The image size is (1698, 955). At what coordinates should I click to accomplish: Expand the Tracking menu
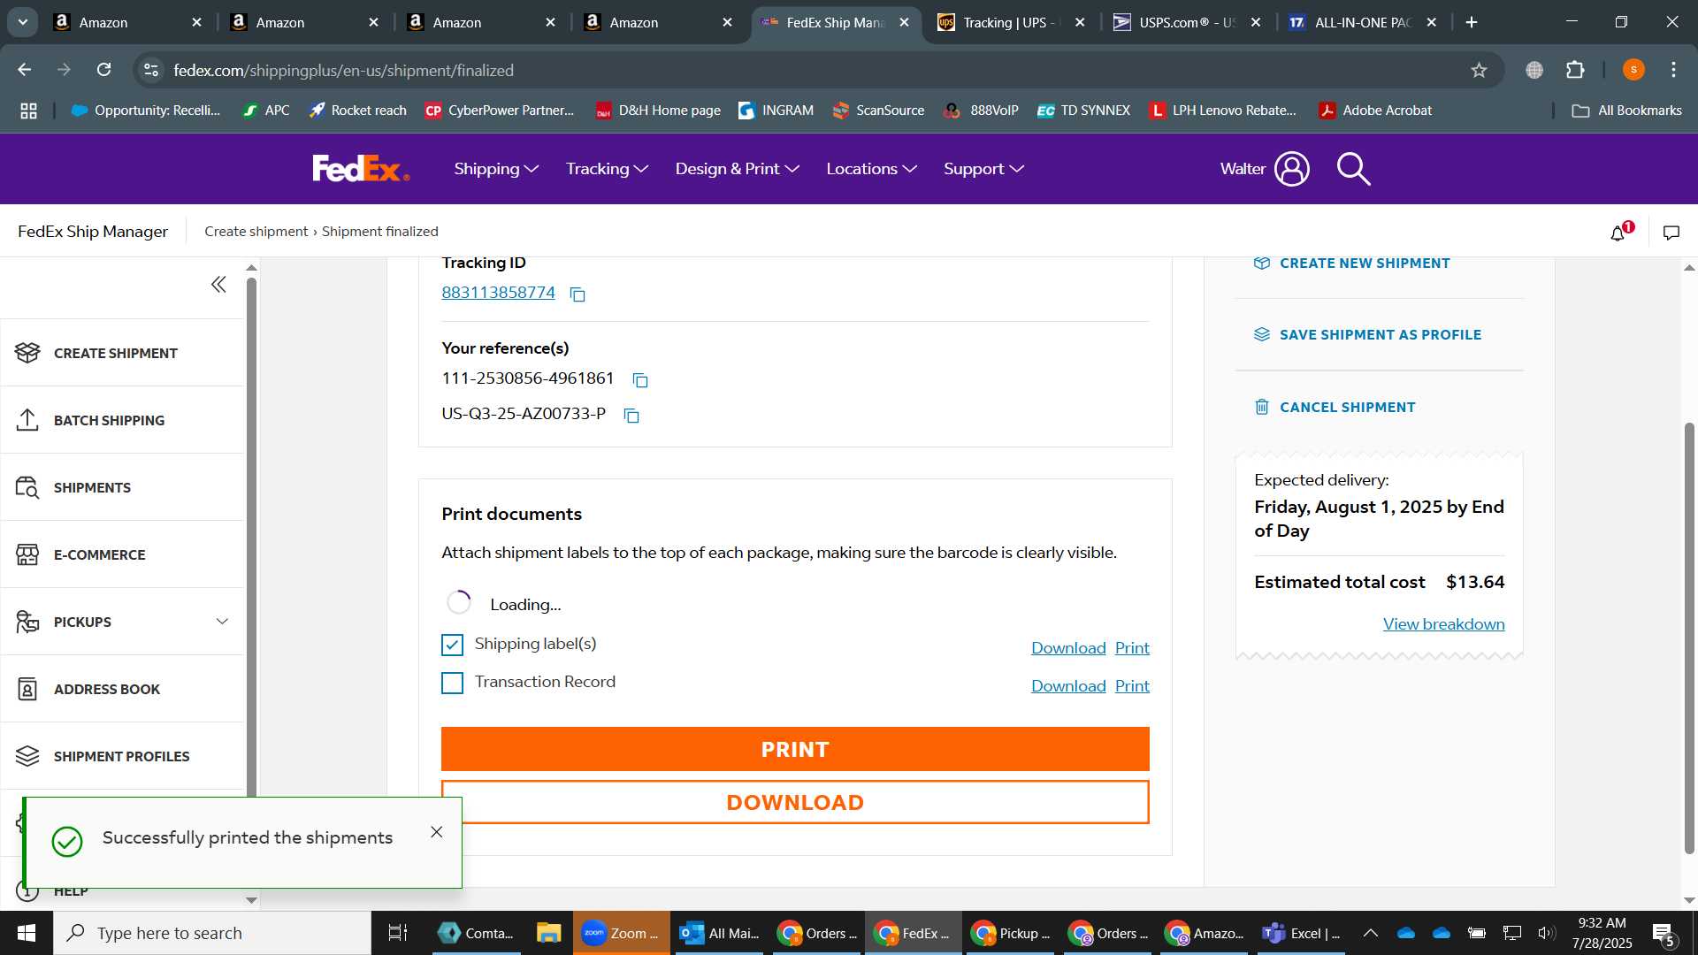coord(607,169)
